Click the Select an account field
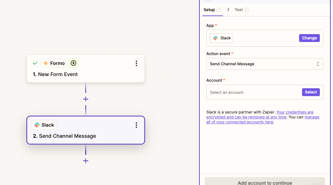This screenshot has width=333, height=185. [265, 92]
